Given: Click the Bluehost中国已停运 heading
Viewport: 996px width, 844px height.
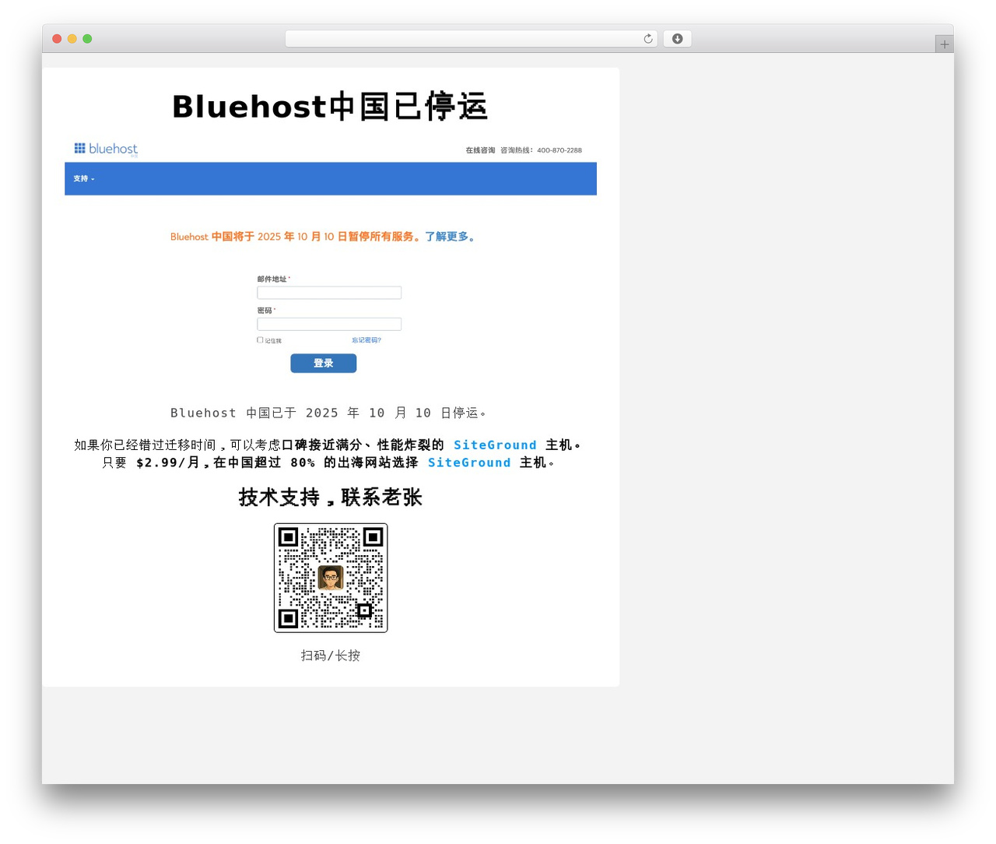Looking at the screenshot, I should (x=330, y=107).
